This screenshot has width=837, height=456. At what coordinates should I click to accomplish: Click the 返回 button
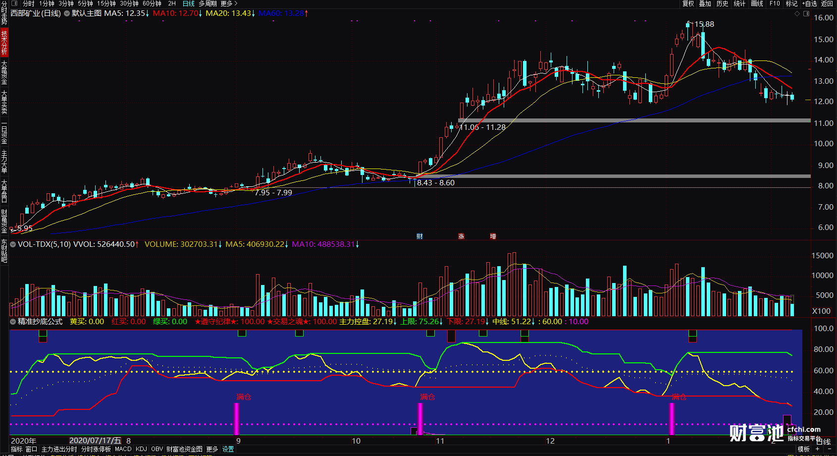coord(827,3)
